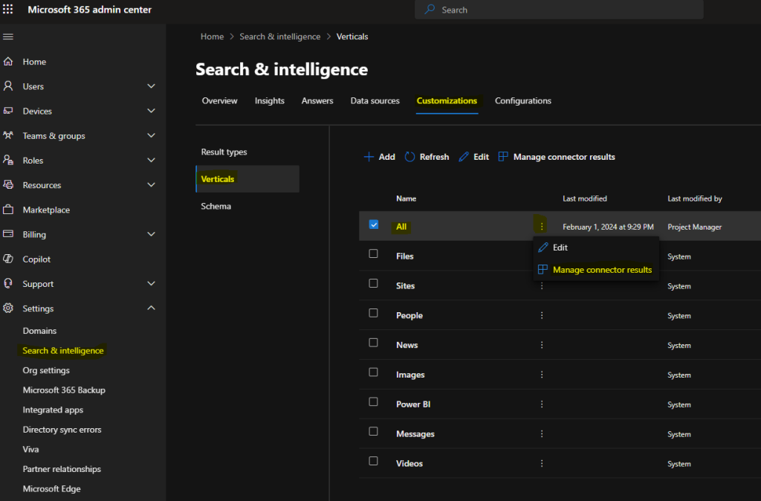
Task: Expand the Billing section chevron
Action: point(152,234)
